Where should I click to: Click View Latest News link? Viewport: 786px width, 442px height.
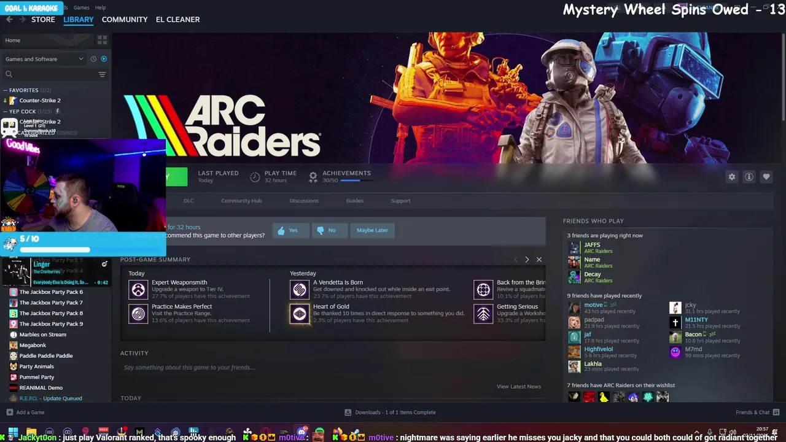coord(519,387)
